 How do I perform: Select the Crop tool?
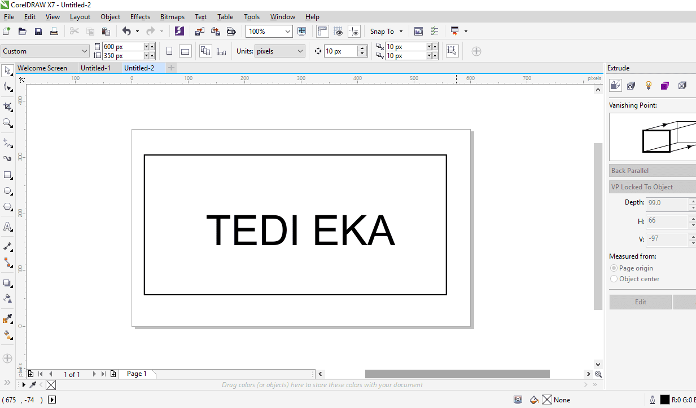[7, 107]
